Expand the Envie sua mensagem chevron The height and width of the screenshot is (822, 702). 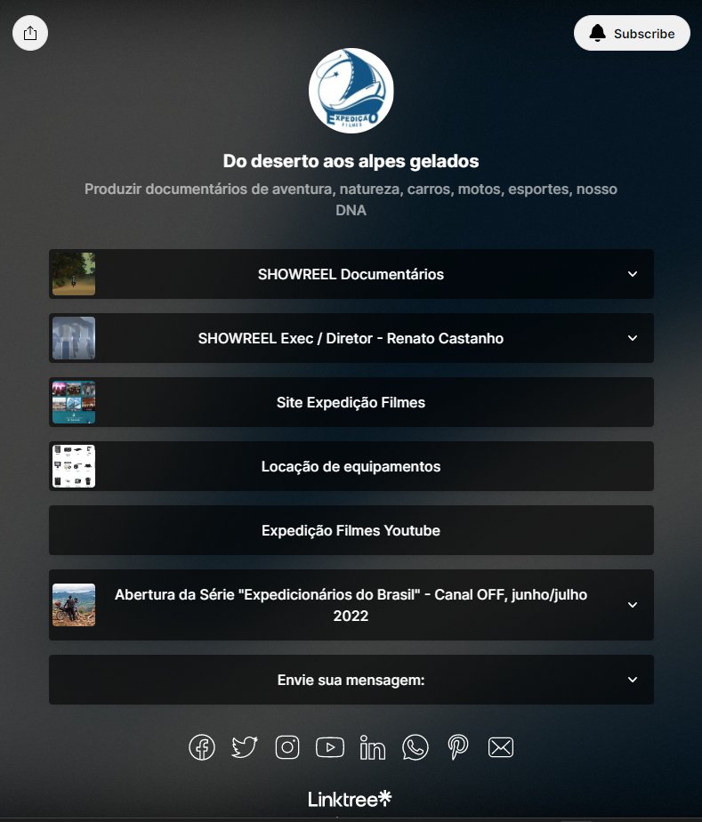[633, 680]
